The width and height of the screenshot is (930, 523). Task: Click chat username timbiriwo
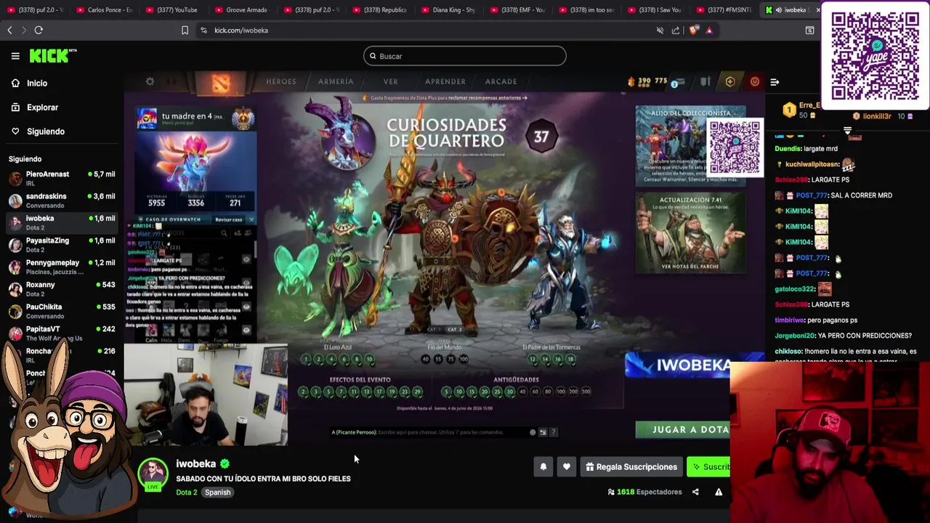pyautogui.click(x=790, y=320)
